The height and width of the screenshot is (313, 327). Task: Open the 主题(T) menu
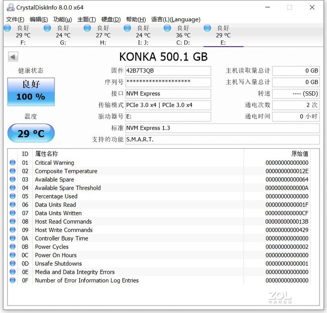[86, 19]
